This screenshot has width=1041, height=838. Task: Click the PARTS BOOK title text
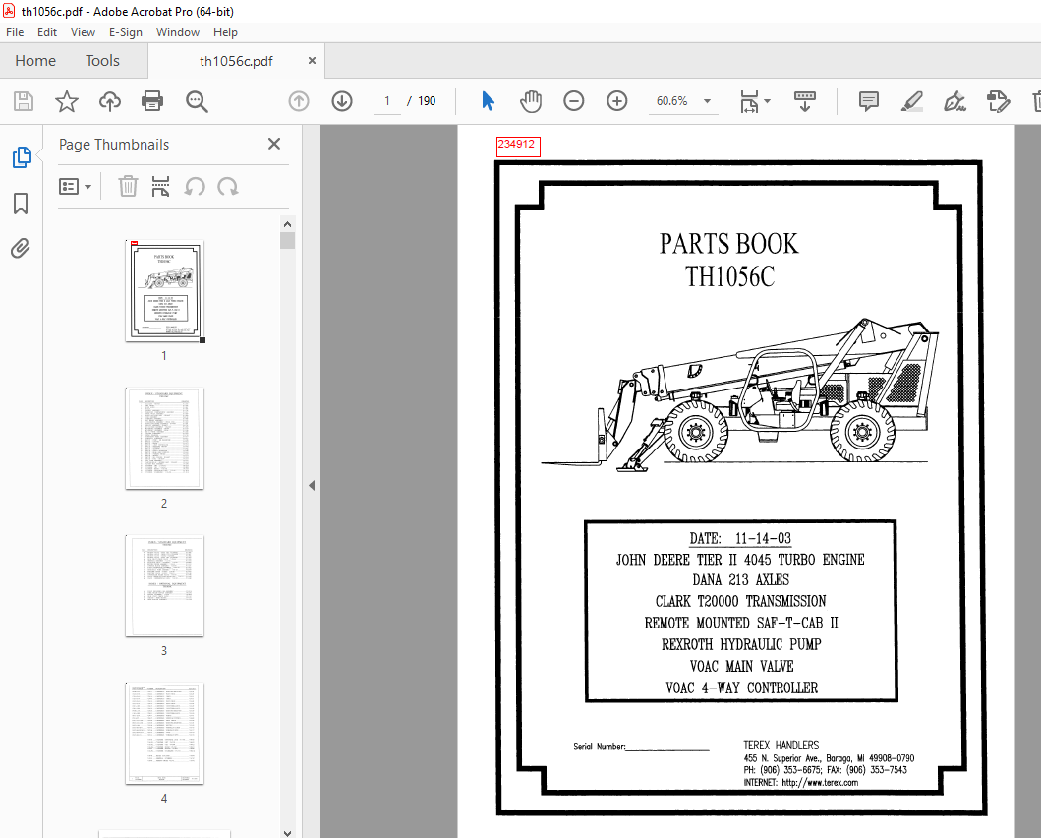(x=729, y=244)
